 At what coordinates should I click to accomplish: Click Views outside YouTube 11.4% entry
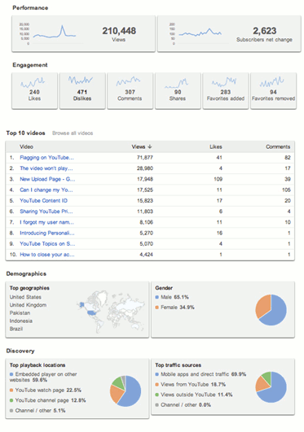click(193, 395)
